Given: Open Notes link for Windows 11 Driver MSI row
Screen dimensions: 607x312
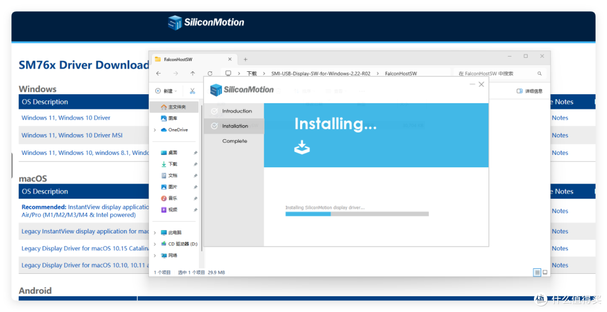Looking at the screenshot, I should coord(560,135).
